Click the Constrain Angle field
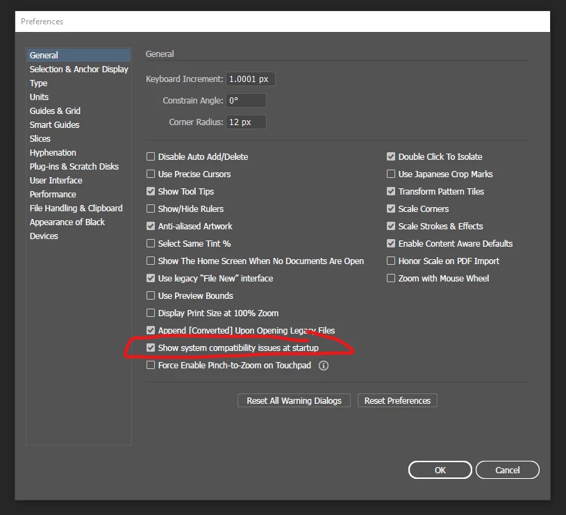Image resolution: width=566 pixels, height=515 pixels. click(x=246, y=100)
